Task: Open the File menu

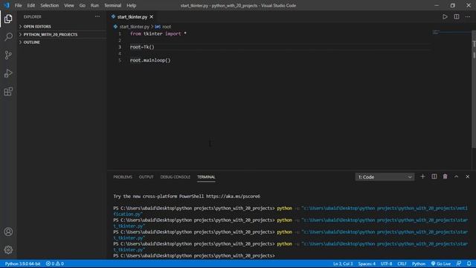Action: click(18, 5)
